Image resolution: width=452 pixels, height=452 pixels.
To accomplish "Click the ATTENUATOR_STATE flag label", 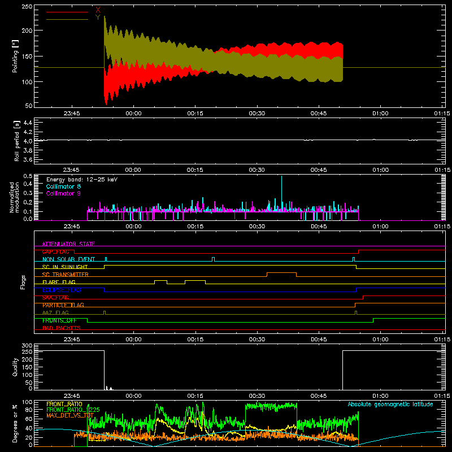I will (x=68, y=244).
